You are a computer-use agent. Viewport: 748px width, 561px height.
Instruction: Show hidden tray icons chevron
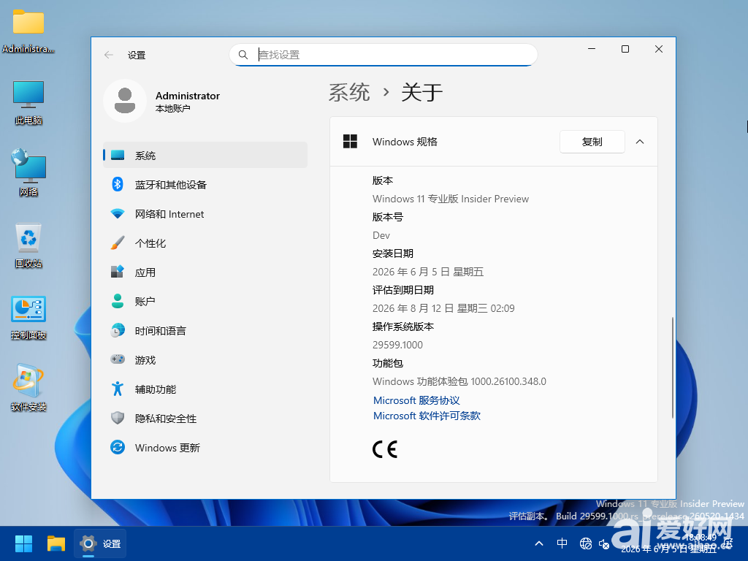click(x=539, y=543)
